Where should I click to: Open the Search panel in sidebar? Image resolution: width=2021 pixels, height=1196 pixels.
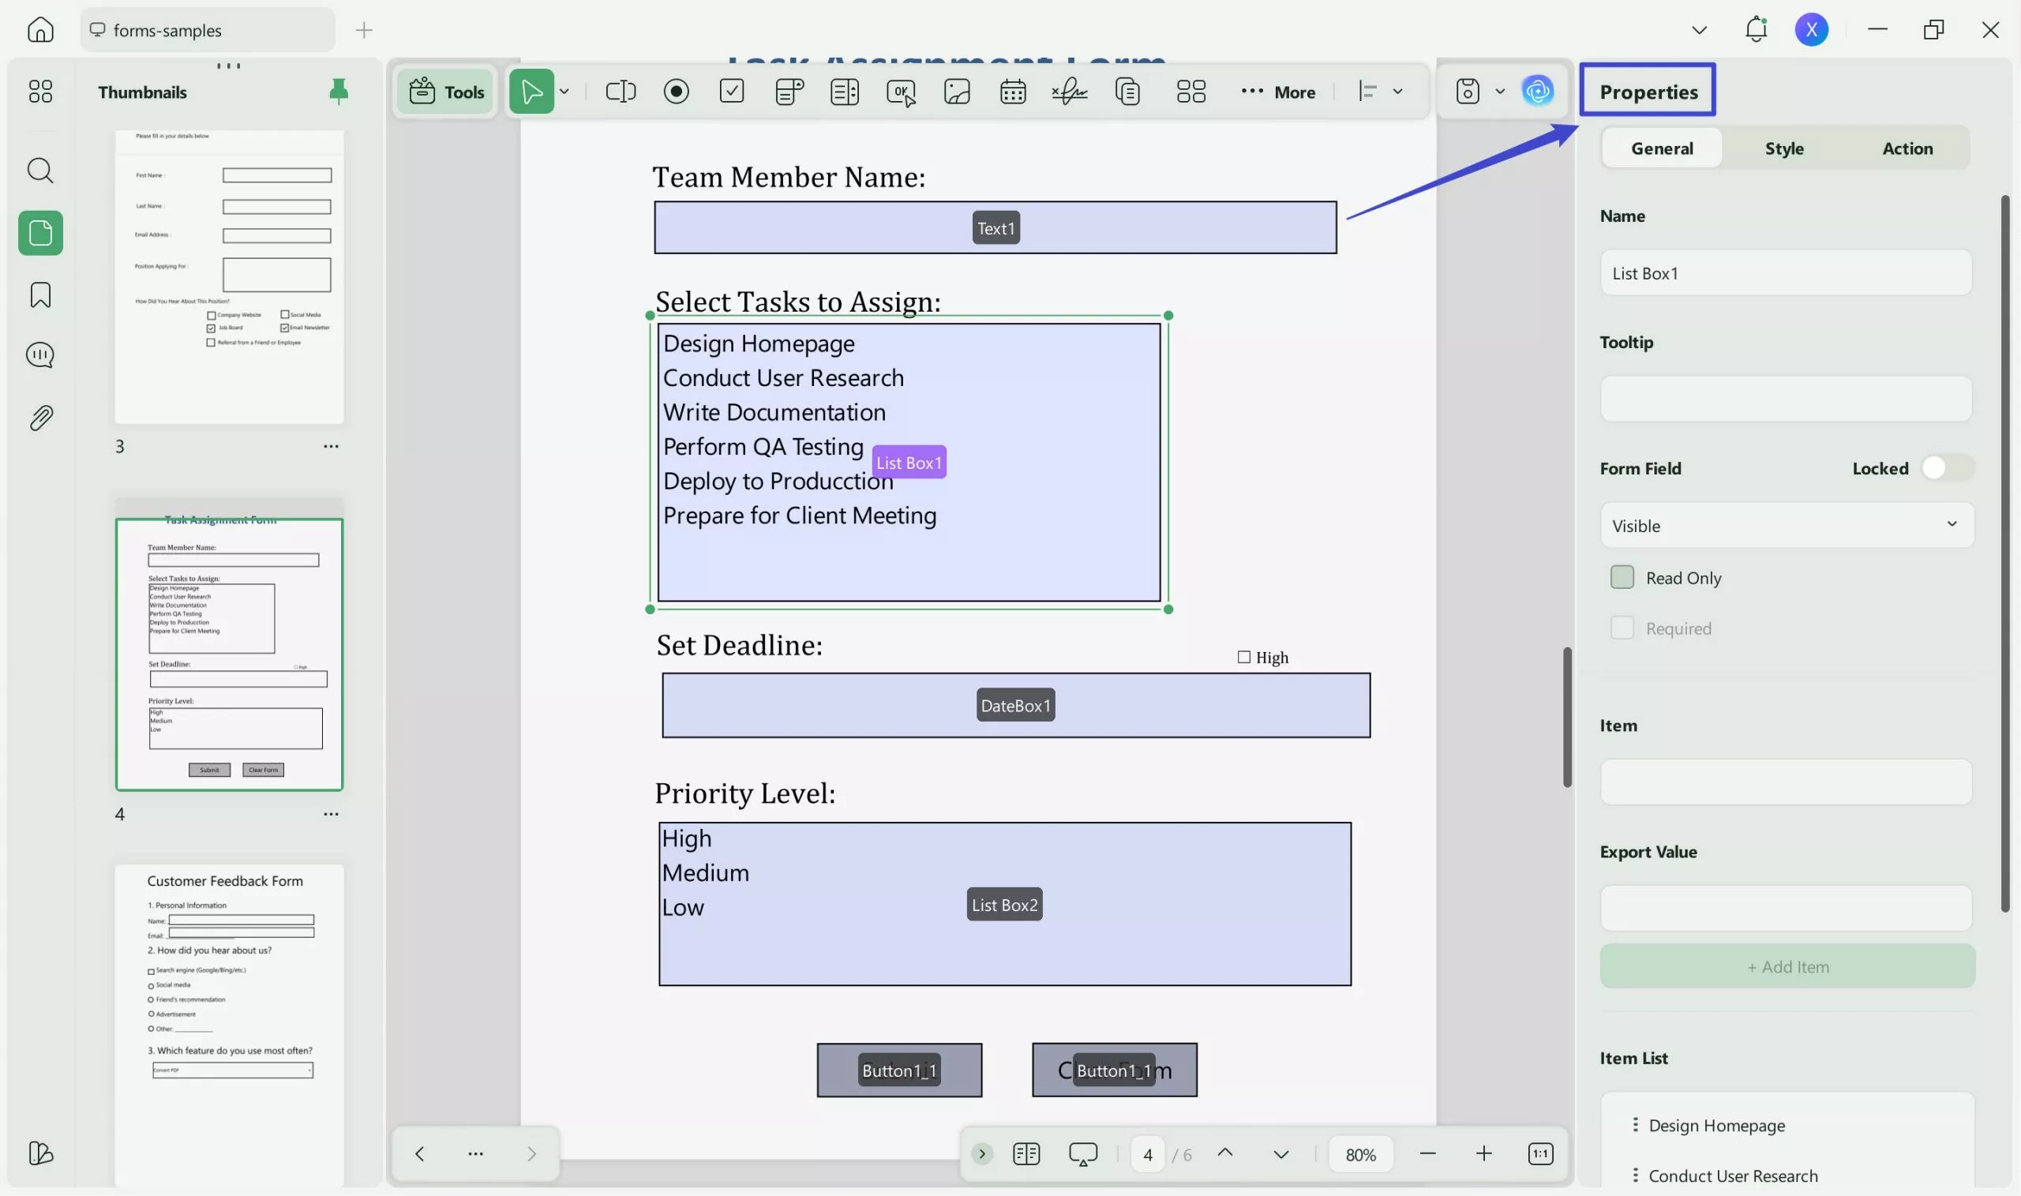[39, 170]
